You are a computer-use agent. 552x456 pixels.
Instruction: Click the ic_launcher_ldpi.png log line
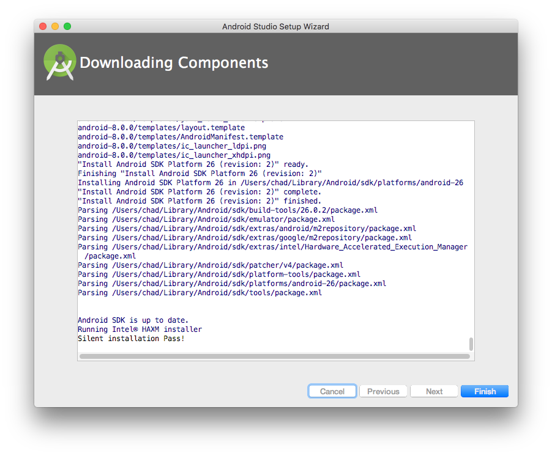tap(172, 146)
